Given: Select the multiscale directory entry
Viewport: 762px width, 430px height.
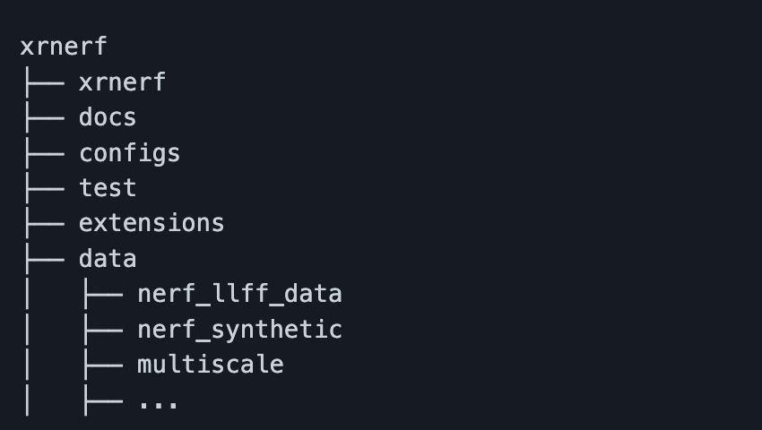Looking at the screenshot, I should coord(210,365).
